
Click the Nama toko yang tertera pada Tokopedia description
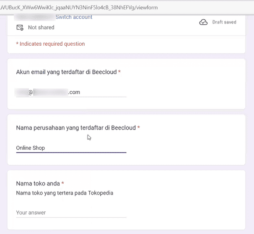tap(65, 193)
